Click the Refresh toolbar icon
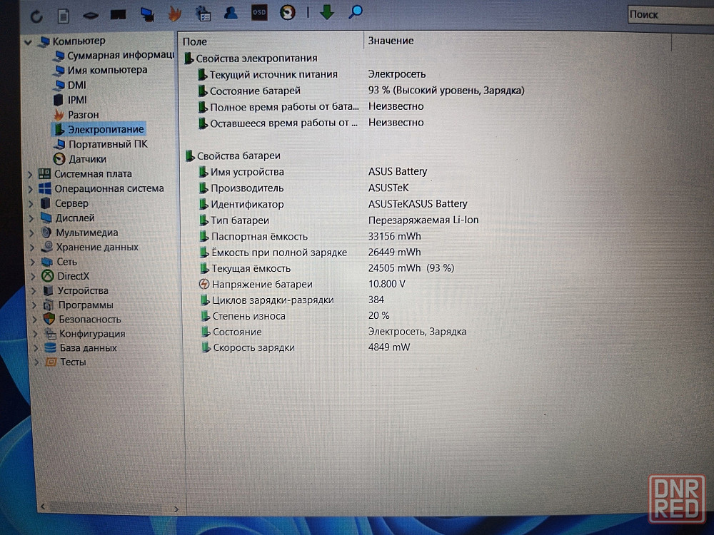Viewport: 714px width, 535px height. pos(36,14)
